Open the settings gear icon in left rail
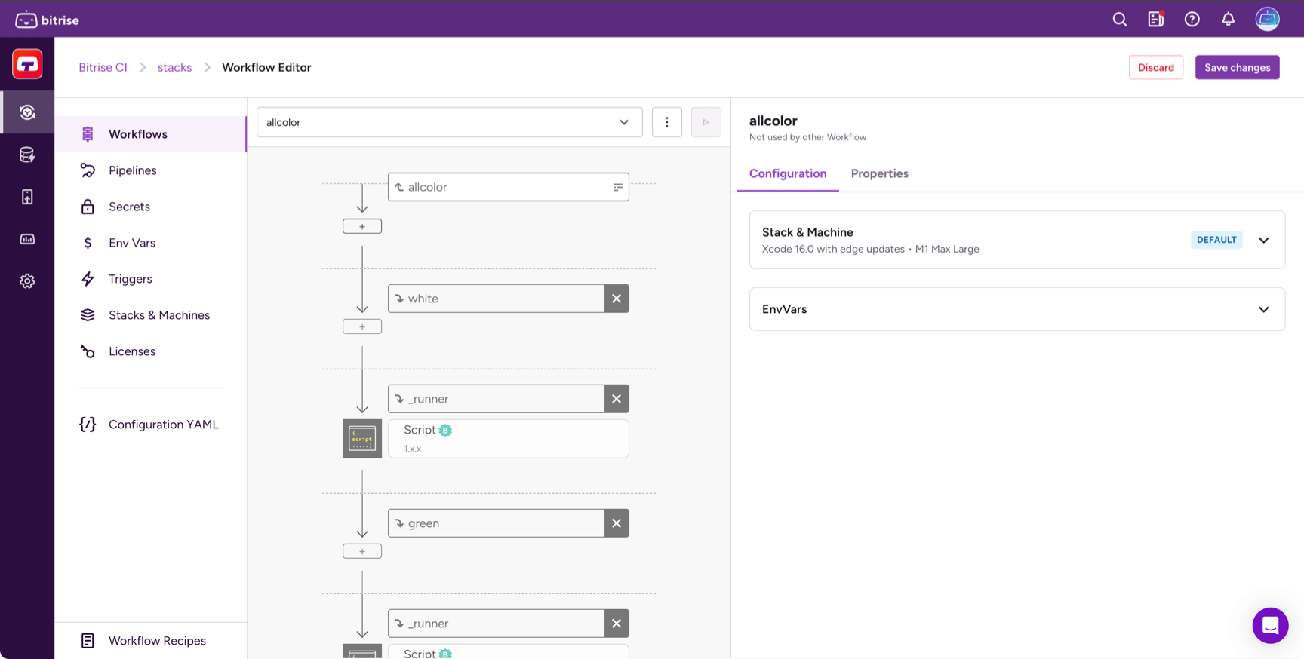Image resolution: width=1304 pixels, height=659 pixels. click(27, 281)
